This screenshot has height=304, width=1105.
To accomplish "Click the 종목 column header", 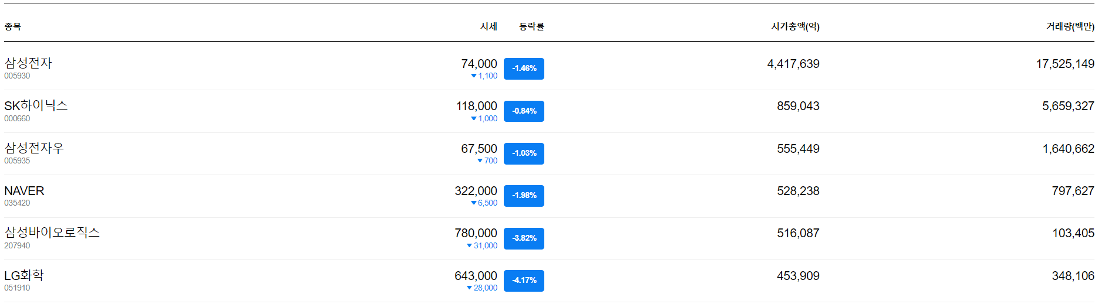I will (x=12, y=26).
